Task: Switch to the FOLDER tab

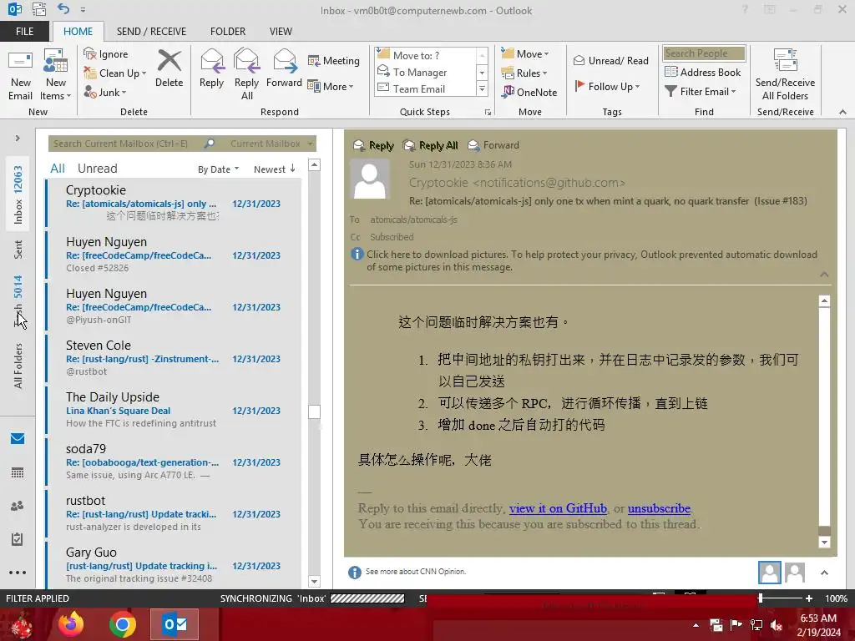Action: click(228, 31)
